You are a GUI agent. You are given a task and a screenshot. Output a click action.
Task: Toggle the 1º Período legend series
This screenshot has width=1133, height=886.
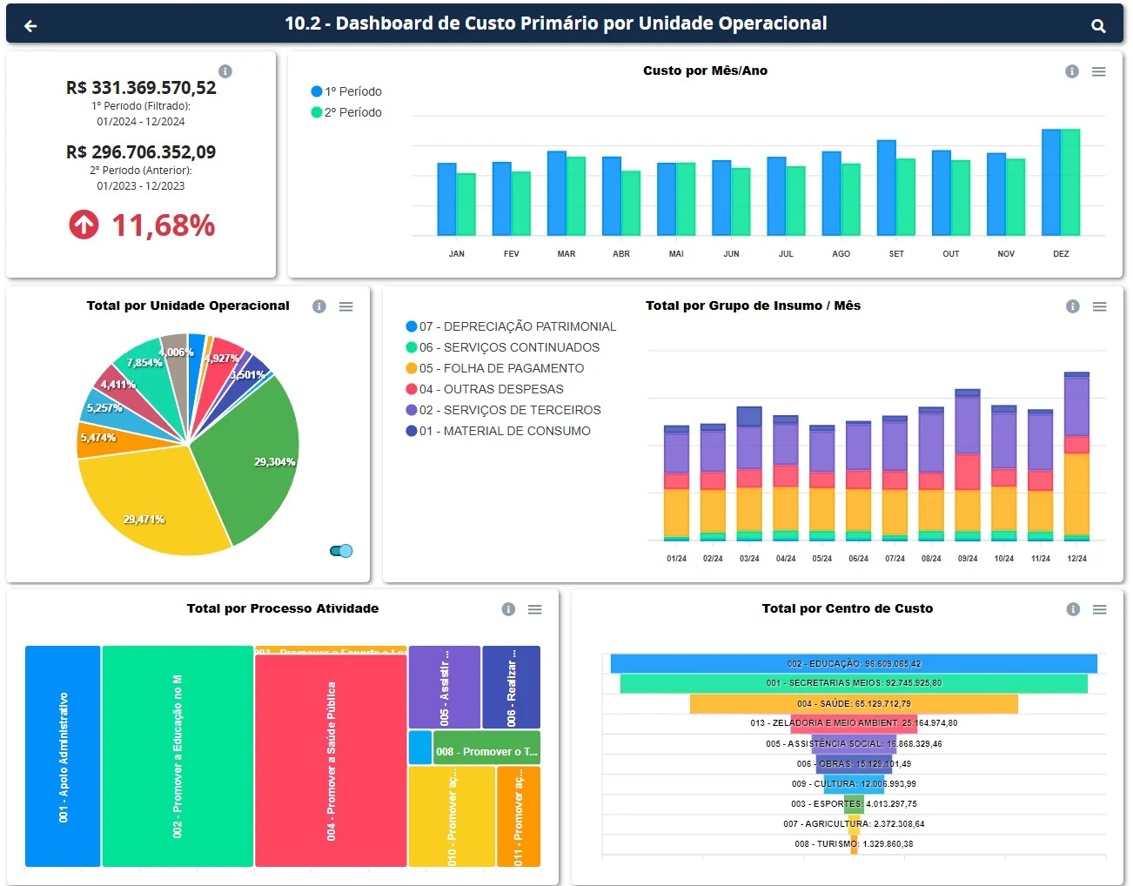[x=346, y=91]
